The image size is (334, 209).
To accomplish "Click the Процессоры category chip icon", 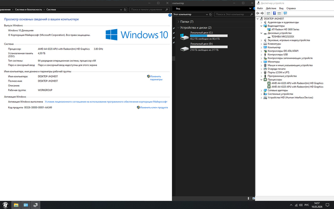I will 265,80.
